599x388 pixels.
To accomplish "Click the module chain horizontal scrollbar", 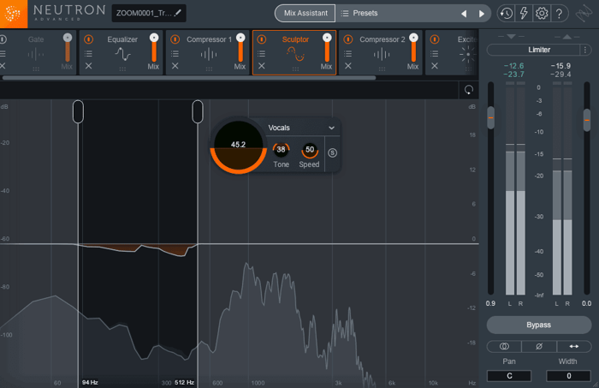I will point(189,78).
